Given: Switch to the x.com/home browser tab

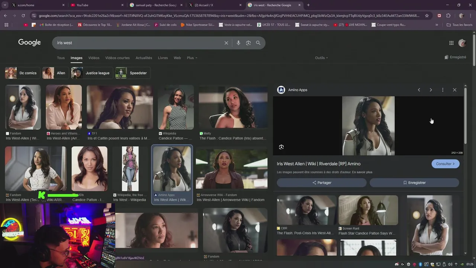Looking at the screenshot, I should pos(38,5).
